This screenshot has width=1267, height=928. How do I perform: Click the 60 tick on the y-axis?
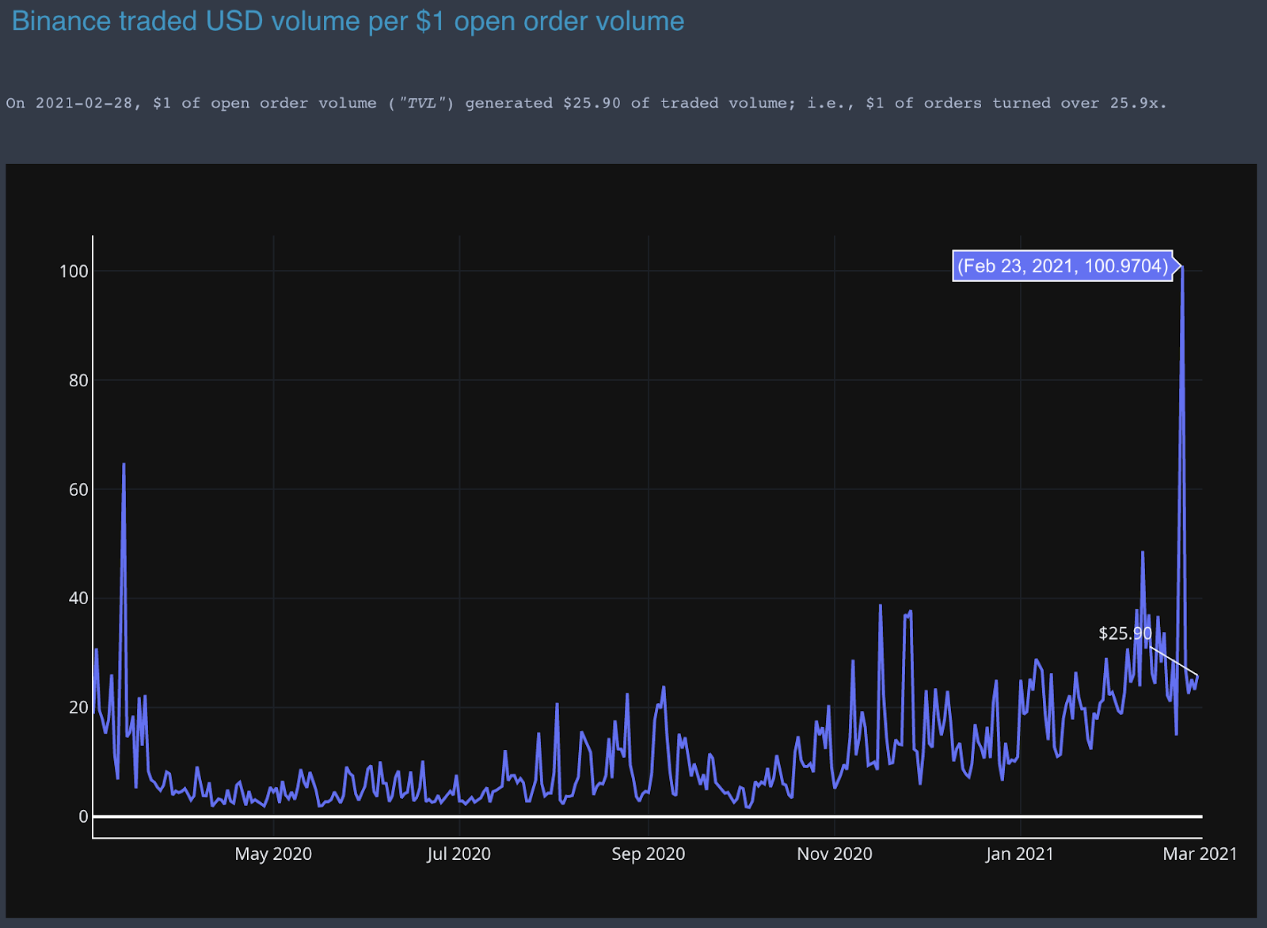[x=78, y=490]
